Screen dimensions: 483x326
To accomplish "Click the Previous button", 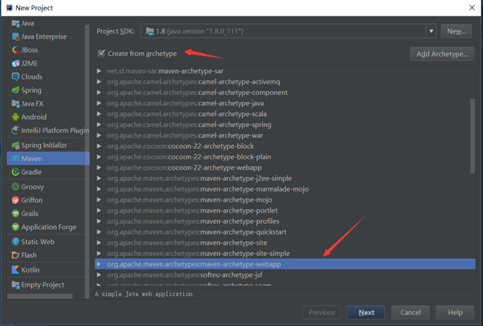I will click(x=321, y=313).
